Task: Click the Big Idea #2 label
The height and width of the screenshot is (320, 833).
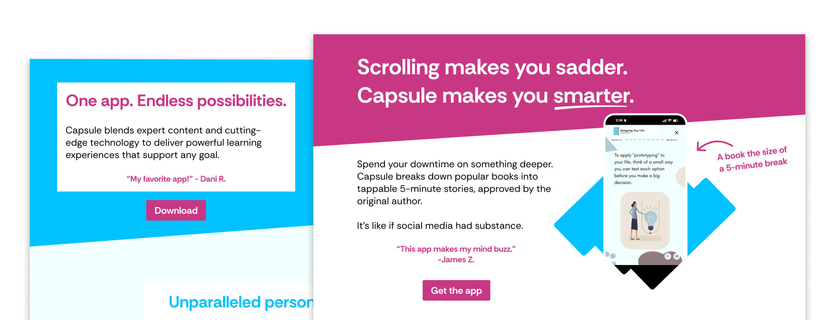Action: click(x=616, y=140)
